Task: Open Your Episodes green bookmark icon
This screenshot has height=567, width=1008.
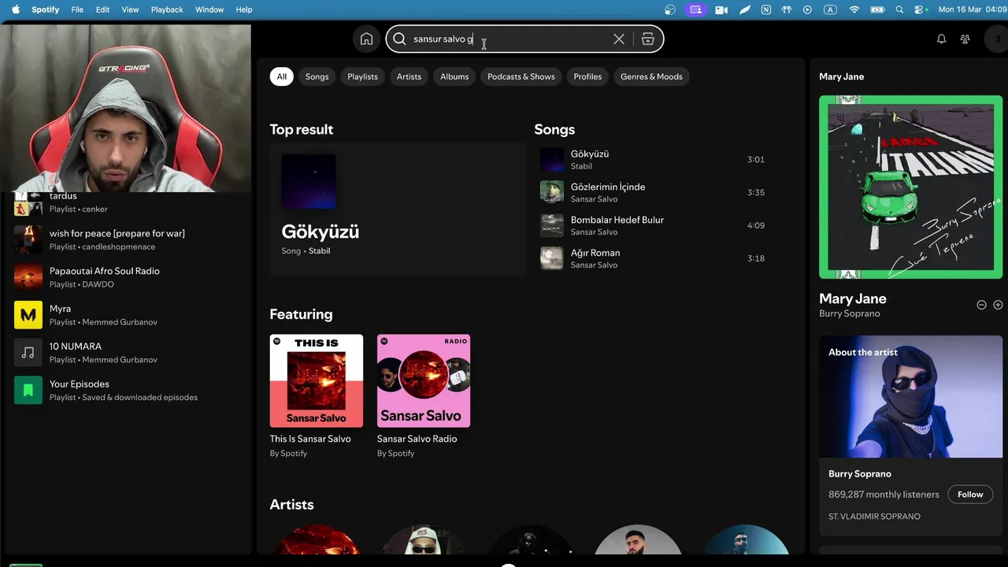Action: tap(28, 390)
